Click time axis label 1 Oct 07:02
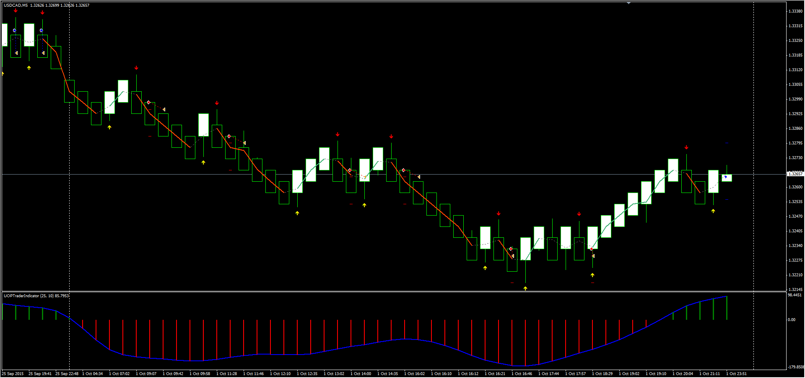Image resolution: width=805 pixels, height=378 pixels. (x=119, y=374)
